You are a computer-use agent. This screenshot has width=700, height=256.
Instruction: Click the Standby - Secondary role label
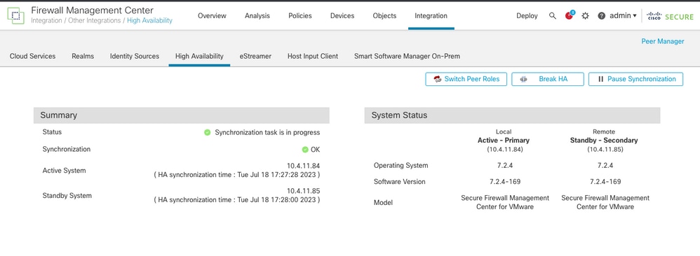tap(604, 141)
